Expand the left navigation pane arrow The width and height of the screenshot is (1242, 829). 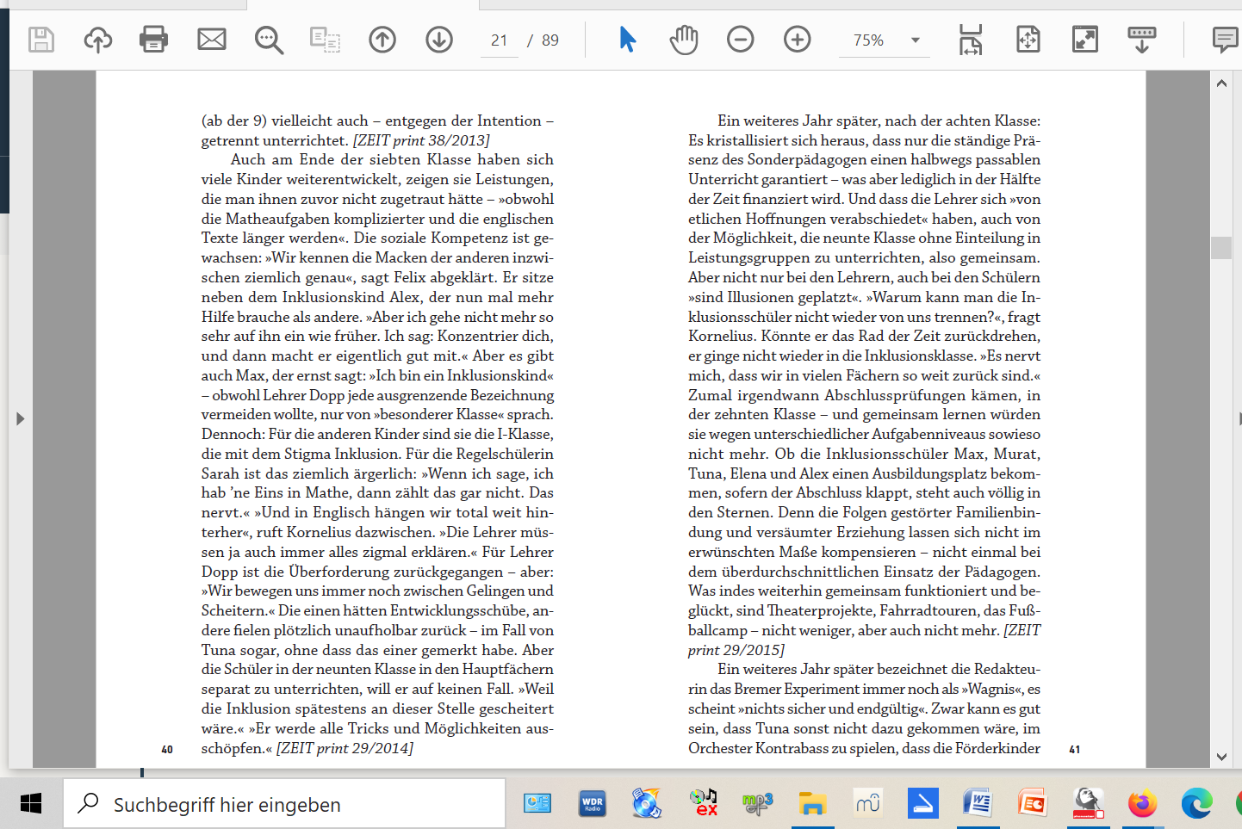coord(20,419)
